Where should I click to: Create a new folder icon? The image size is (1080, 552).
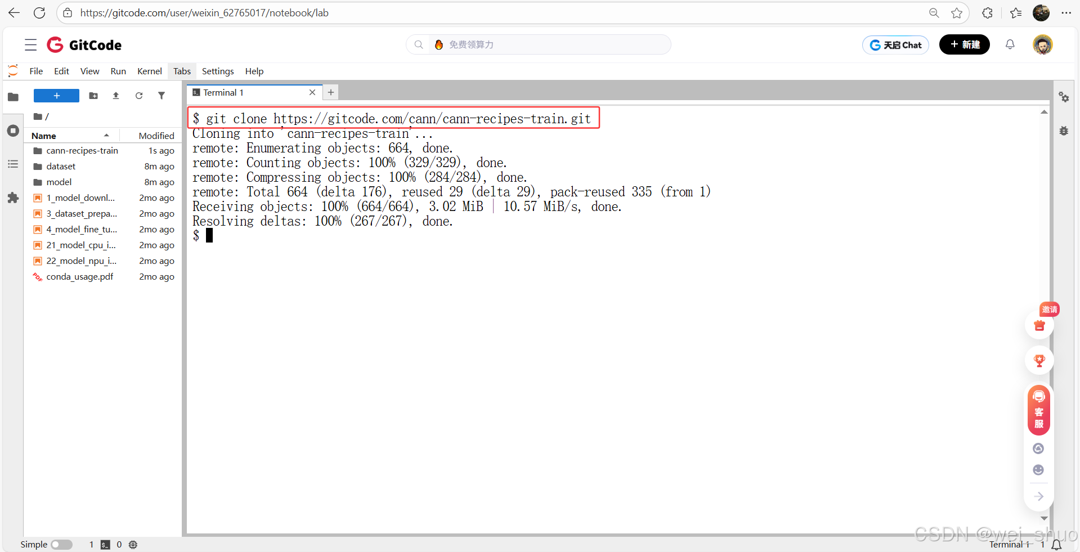[93, 96]
